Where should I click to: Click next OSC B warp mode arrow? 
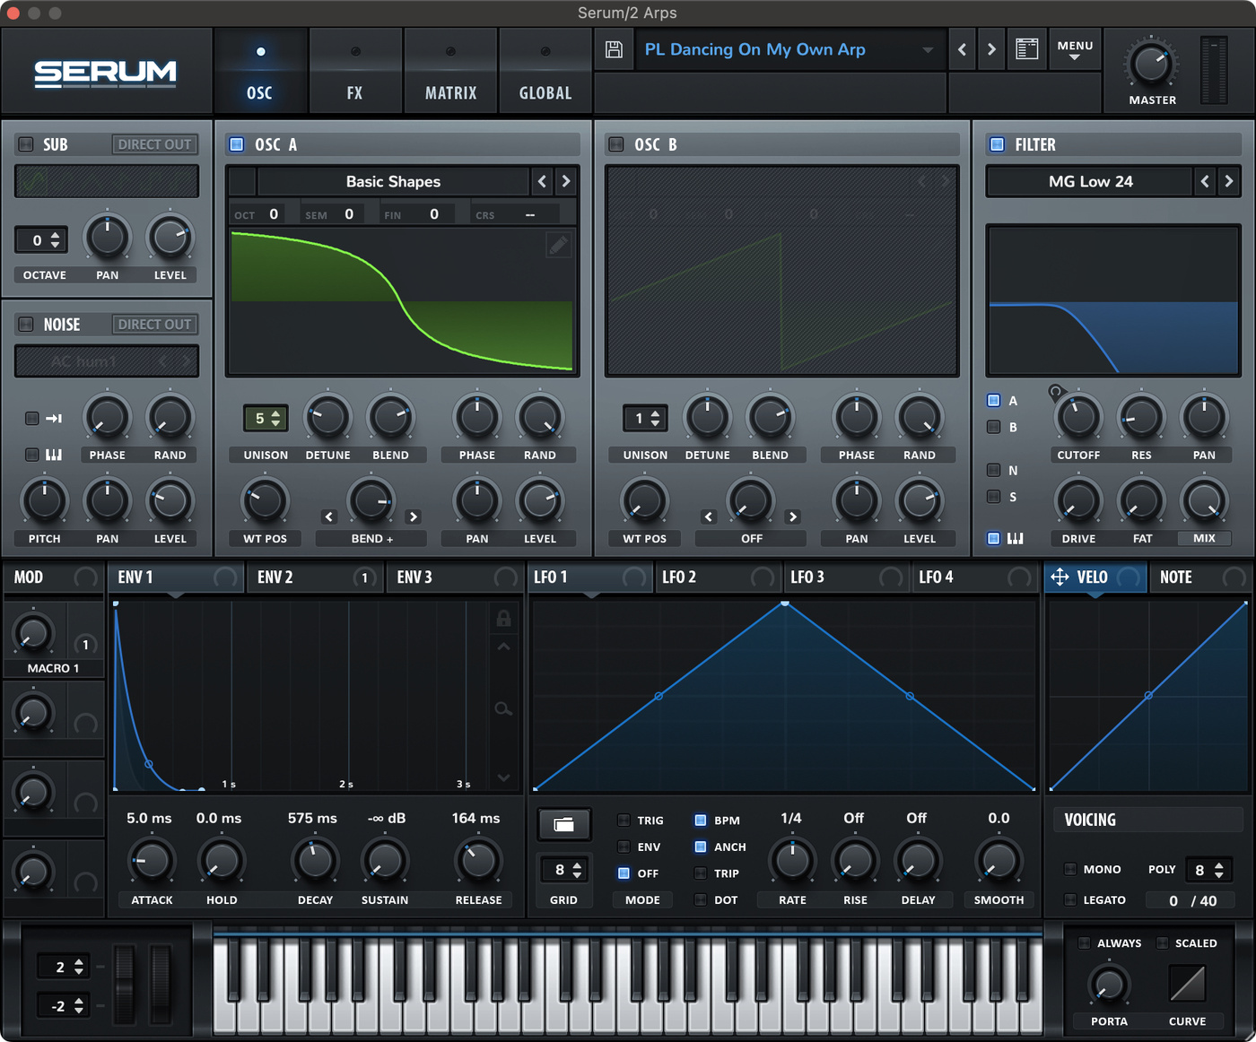pos(793,517)
